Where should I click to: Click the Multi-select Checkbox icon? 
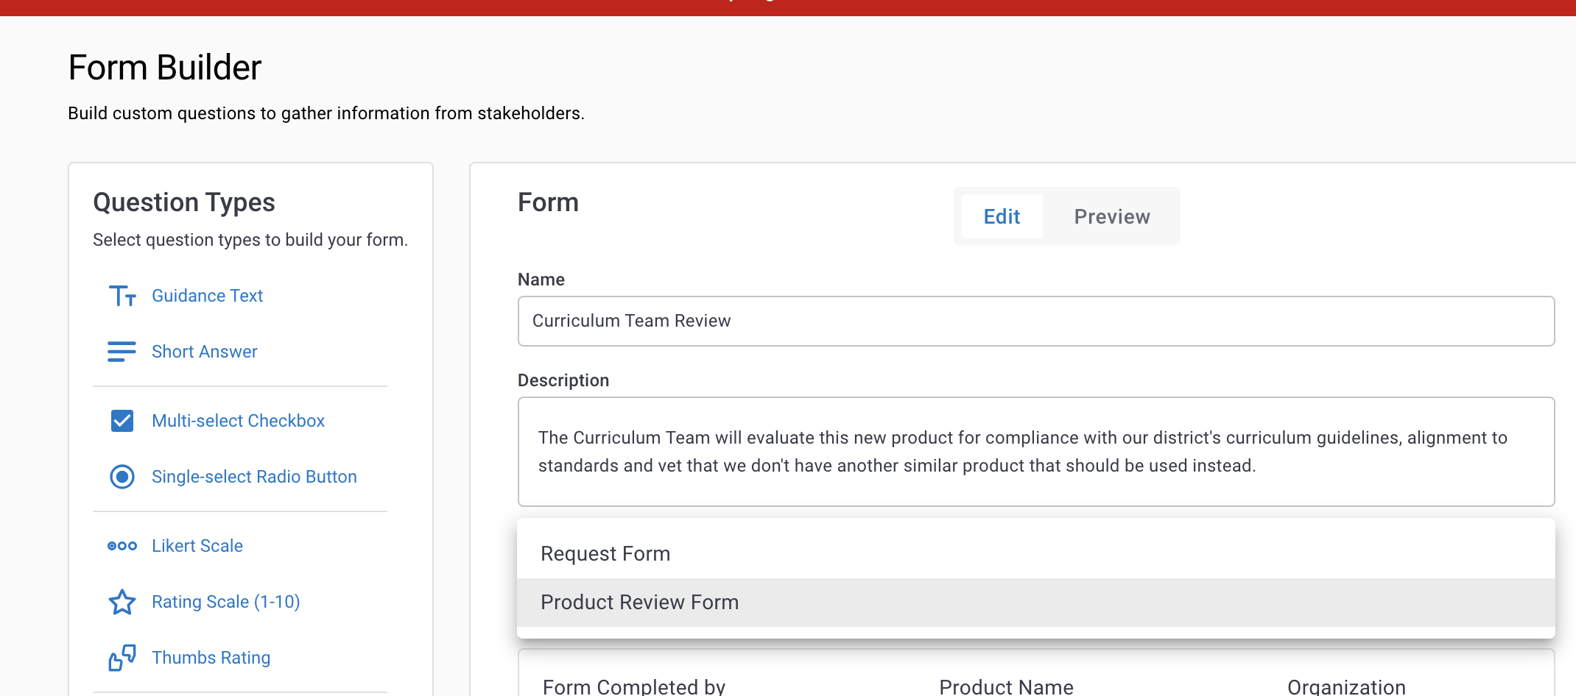coord(122,421)
